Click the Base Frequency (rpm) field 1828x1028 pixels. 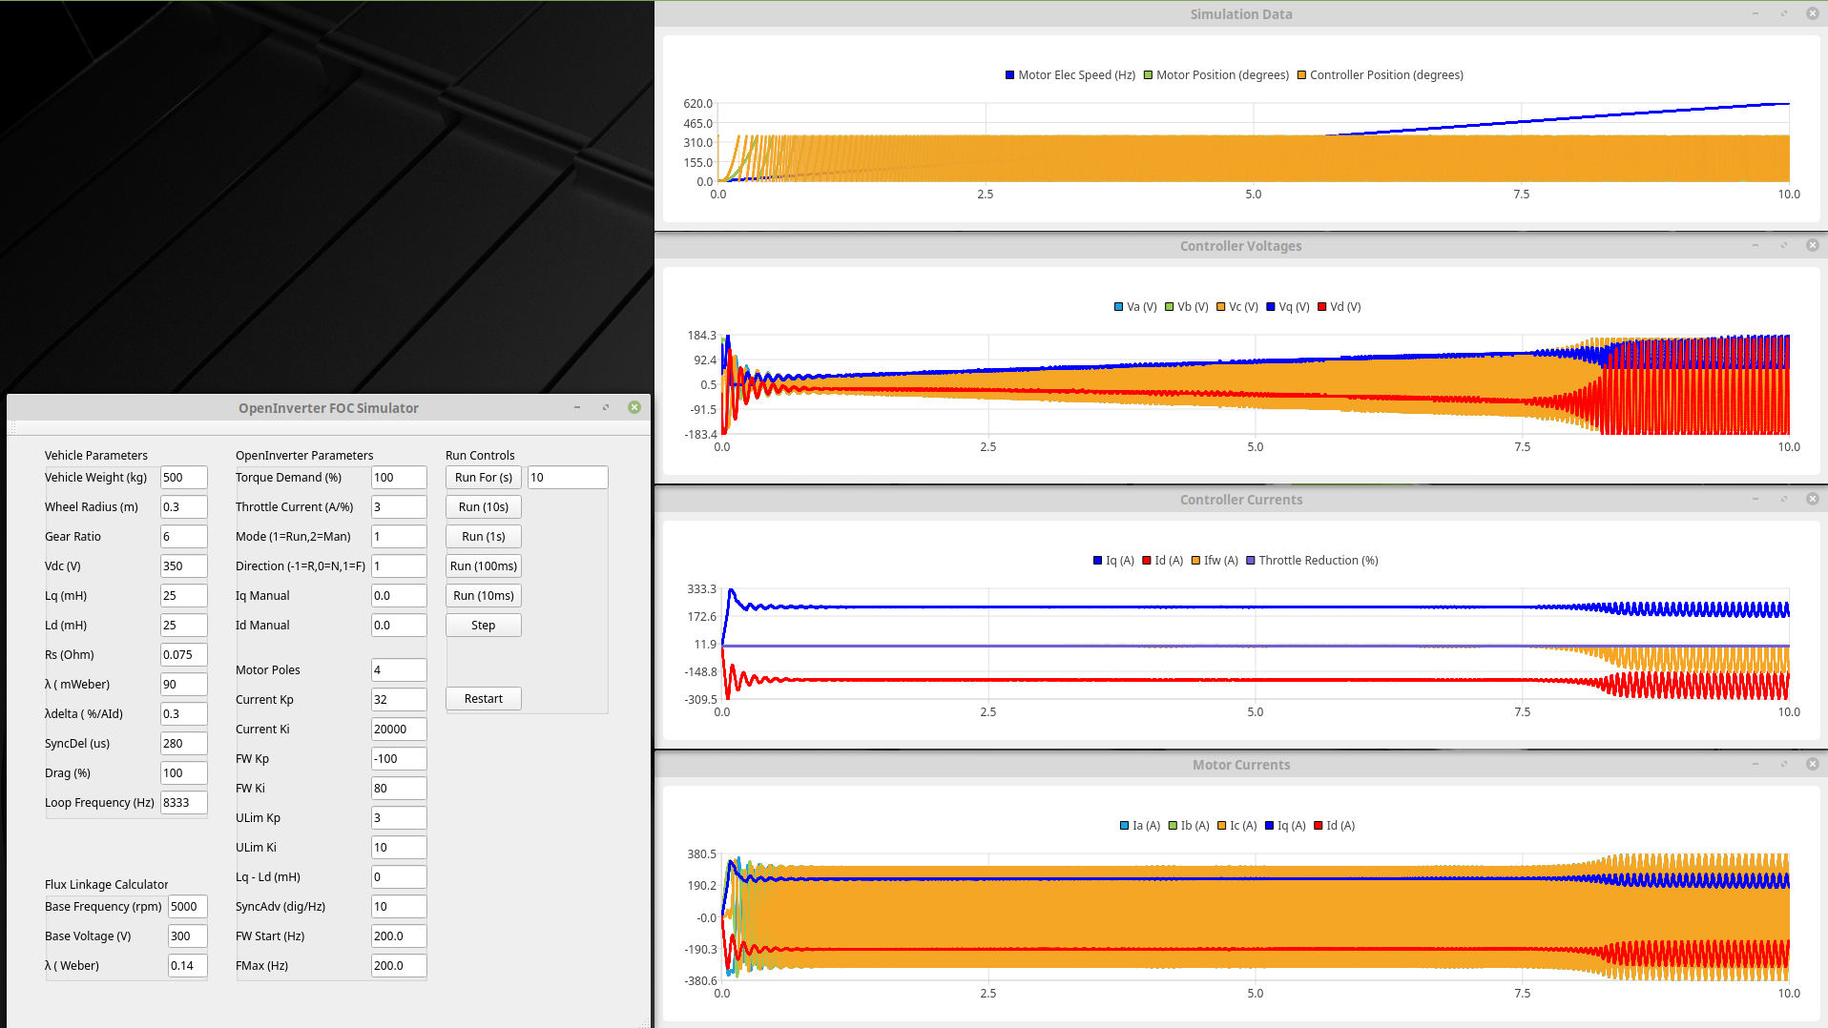(x=187, y=907)
